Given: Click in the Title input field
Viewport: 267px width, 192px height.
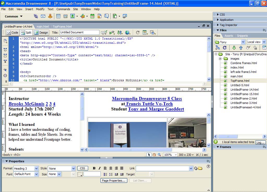Looking at the screenshot, I should [x=79, y=32].
